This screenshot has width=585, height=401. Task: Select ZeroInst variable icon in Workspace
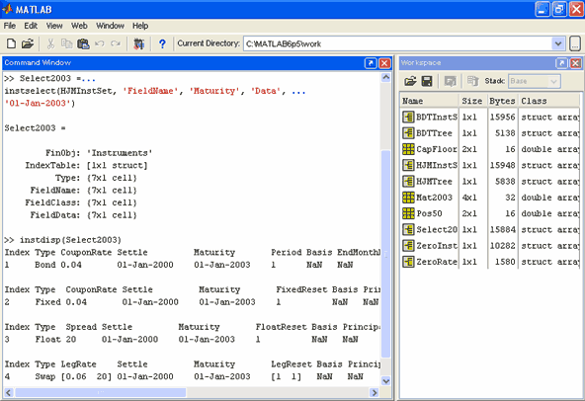408,246
